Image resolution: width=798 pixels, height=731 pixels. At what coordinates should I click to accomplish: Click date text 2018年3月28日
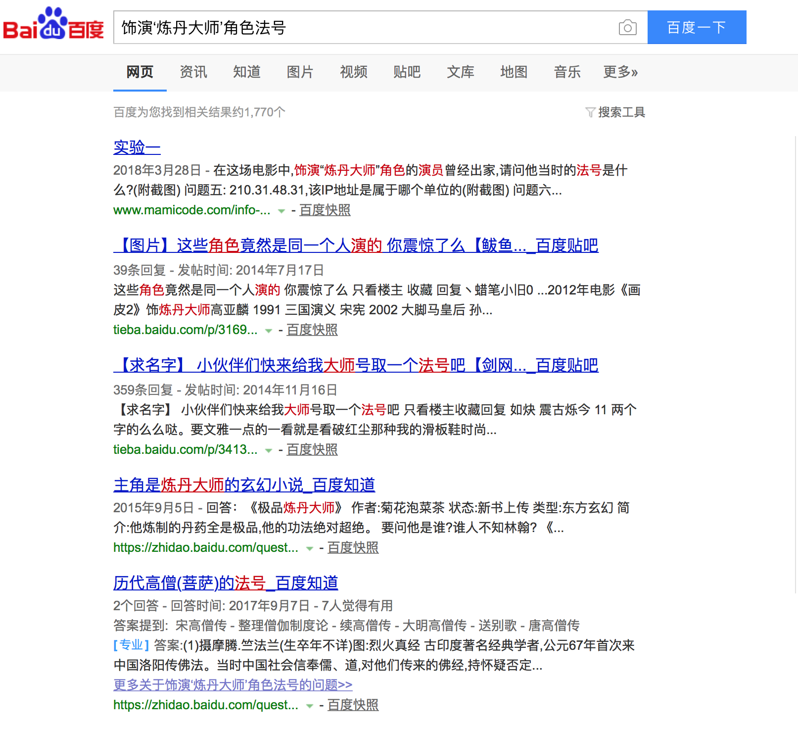[x=157, y=170]
